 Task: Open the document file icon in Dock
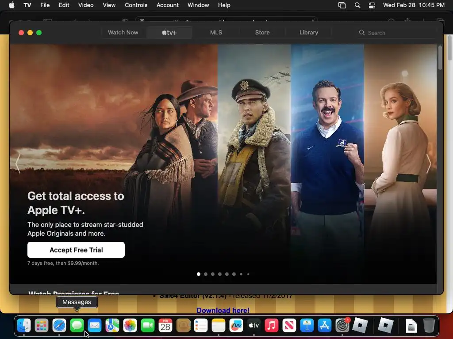pyautogui.click(x=411, y=326)
